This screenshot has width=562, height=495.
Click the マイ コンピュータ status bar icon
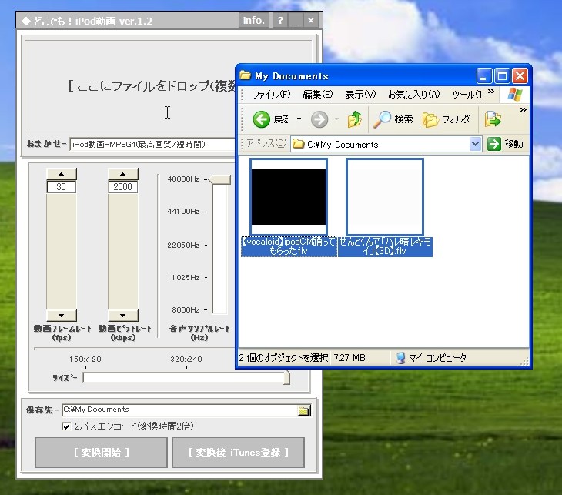click(x=400, y=358)
